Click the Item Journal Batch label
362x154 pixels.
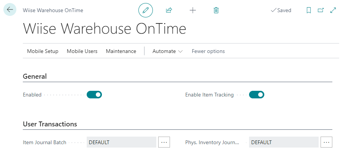[44, 143]
